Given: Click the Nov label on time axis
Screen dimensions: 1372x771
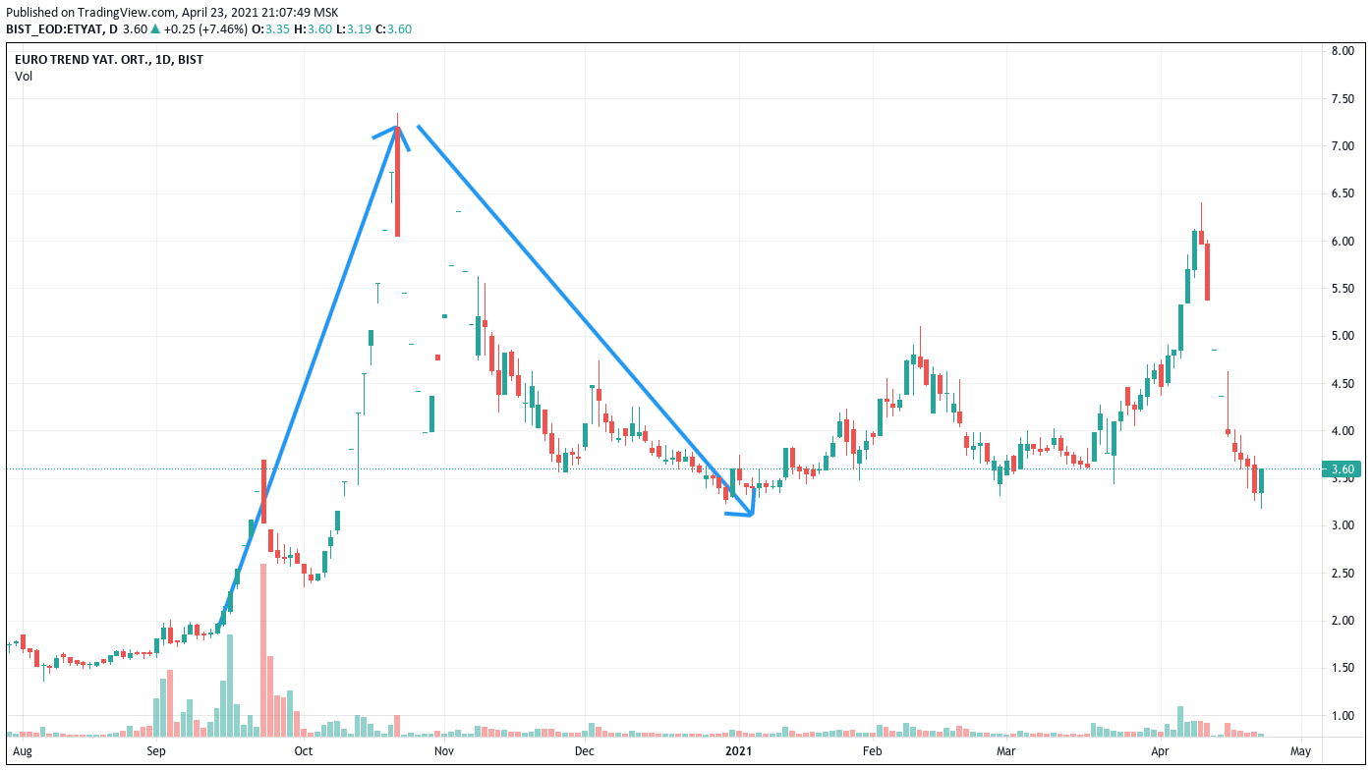Looking at the screenshot, I should [x=444, y=751].
